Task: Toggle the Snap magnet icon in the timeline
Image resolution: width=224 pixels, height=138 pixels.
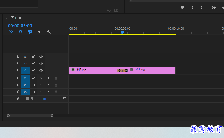Action: coord(20,32)
